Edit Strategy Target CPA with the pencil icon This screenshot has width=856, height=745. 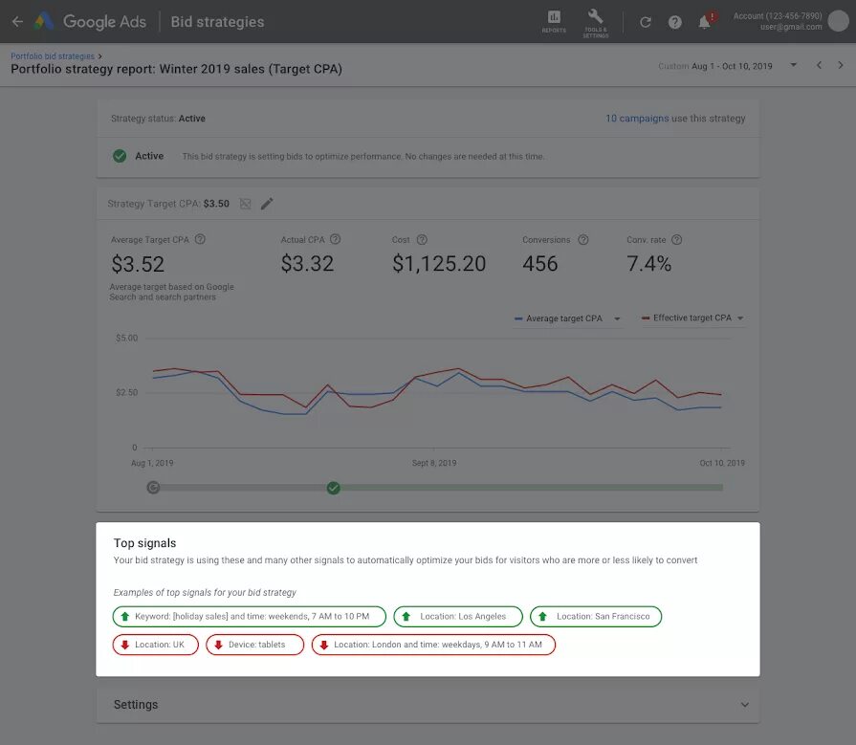click(x=267, y=203)
